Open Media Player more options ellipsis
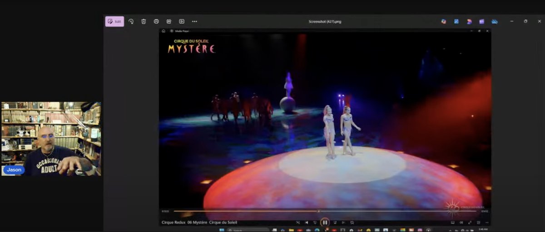The height and width of the screenshot is (232, 545). 487,222
